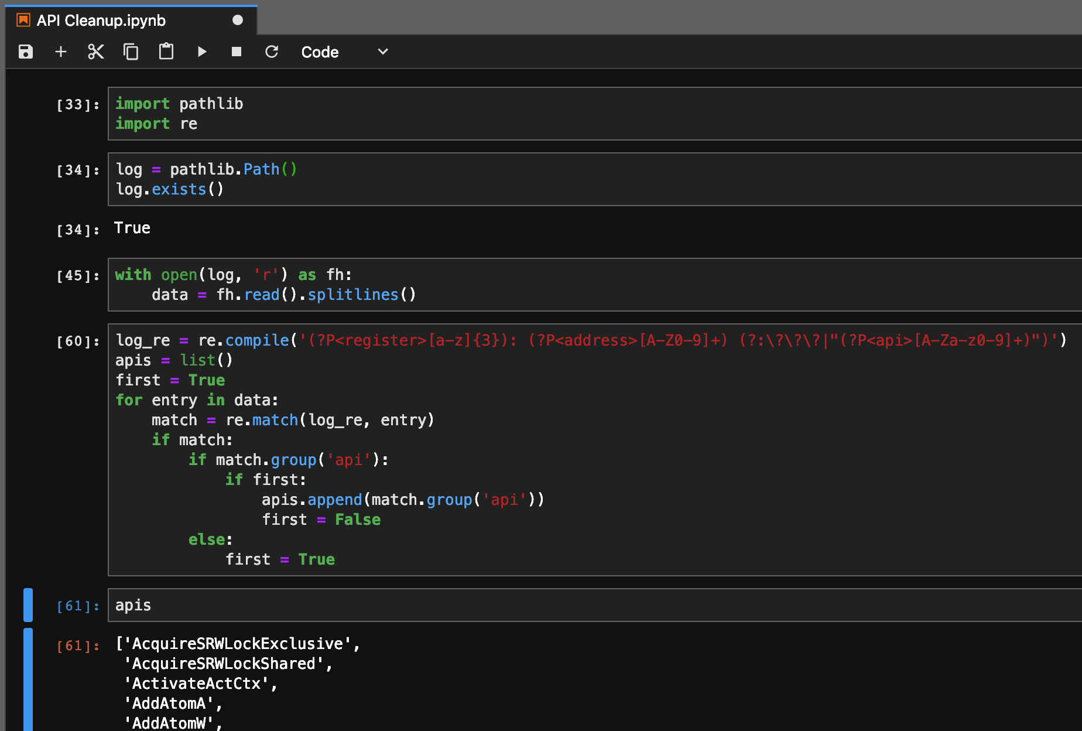Close the API Cleanup.ipynb tab via dot
This screenshot has width=1082, height=731.
(238, 21)
